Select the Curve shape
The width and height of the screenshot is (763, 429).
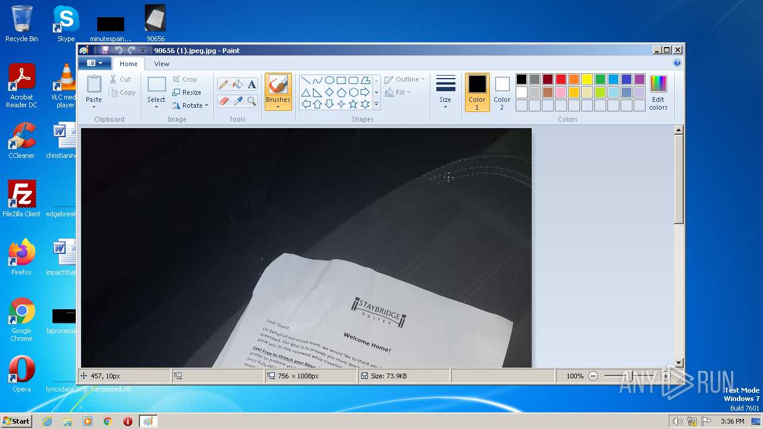coord(317,80)
